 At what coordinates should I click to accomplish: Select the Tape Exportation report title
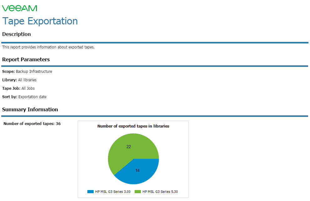40,21
